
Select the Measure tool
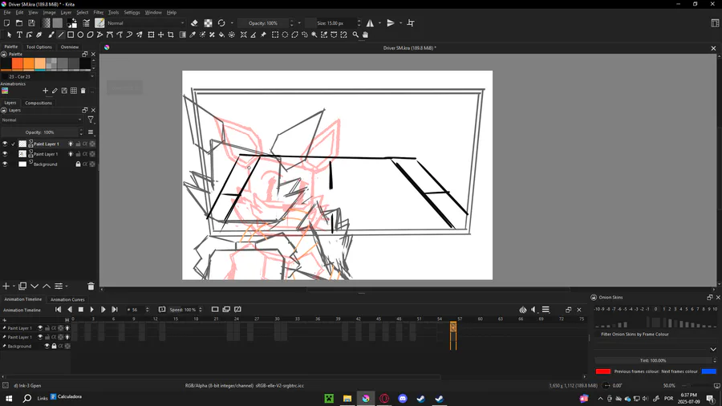(x=254, y=35)
